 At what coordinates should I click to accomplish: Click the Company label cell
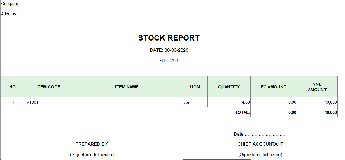tap(10, 4)
